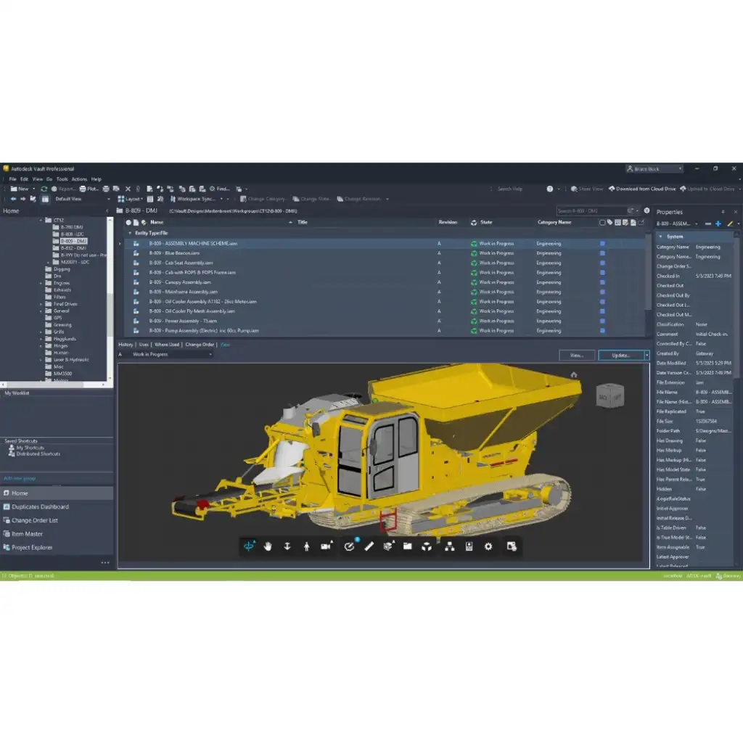Toggle the checkbox in file list header
The image size is (743, 743).
tap(602, 222)
